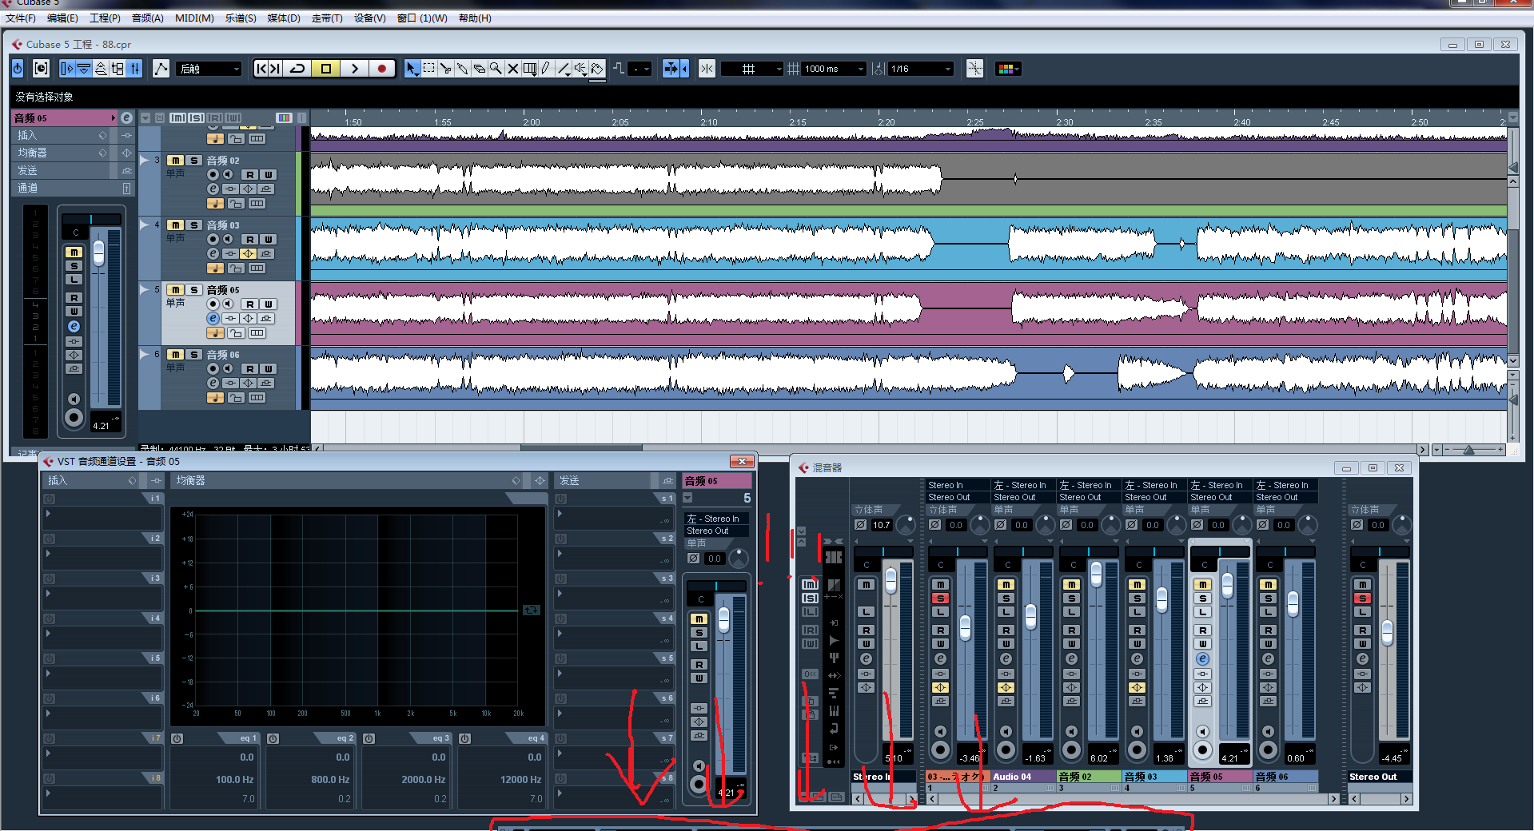Viewport: 1534px width, 831px height.
Task: Click the 音频 03 channel label in mixer
Action: point(1154,777)
